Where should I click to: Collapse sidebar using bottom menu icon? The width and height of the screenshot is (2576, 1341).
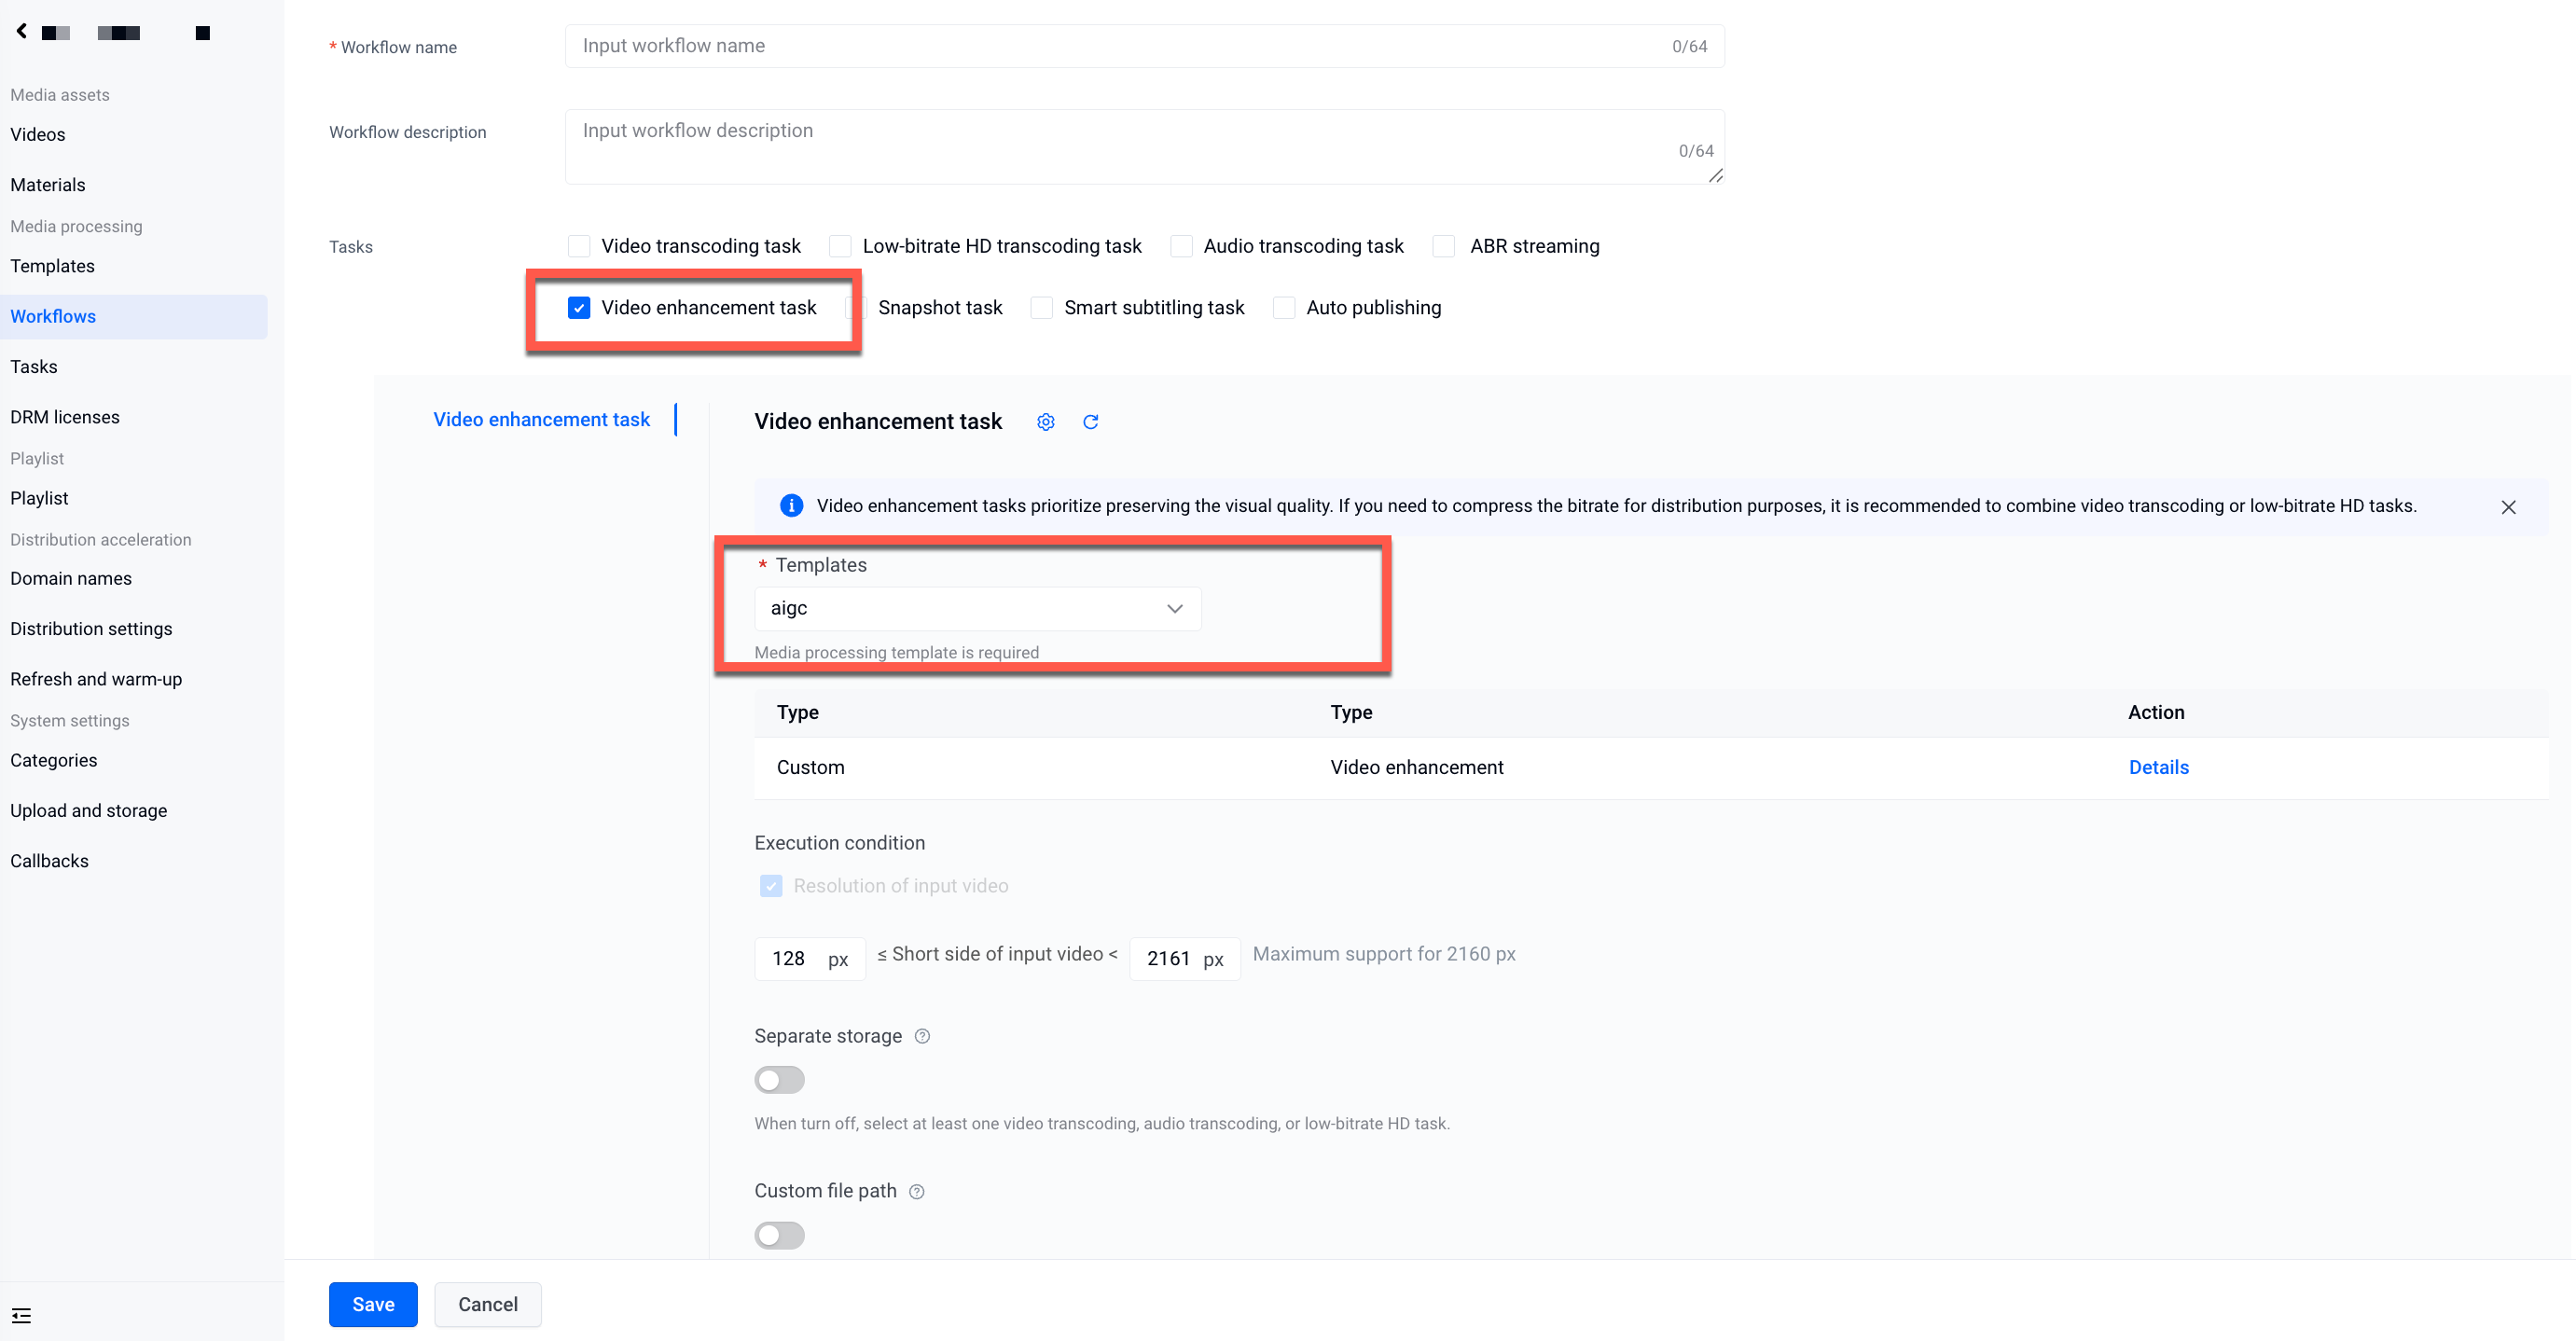pyautogui.click(x=21, y=1315)
